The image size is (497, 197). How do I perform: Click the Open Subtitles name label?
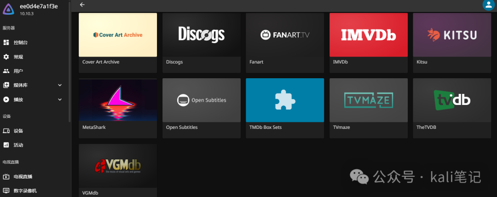pyautogui.click(x=182, y=127)
